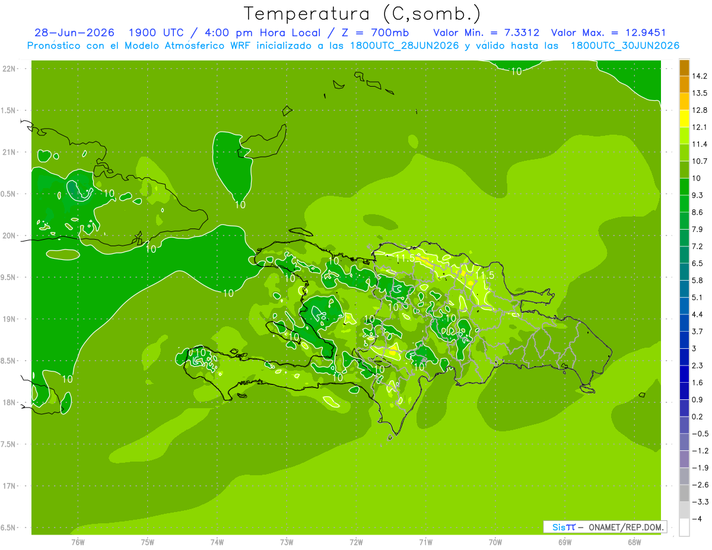Click the "71W" longitude axis label
Screen dimensions: 712x550
pyautogui.click(x=425, y=542)
